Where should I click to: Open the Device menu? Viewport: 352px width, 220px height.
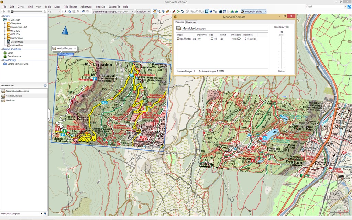point(21,7)
